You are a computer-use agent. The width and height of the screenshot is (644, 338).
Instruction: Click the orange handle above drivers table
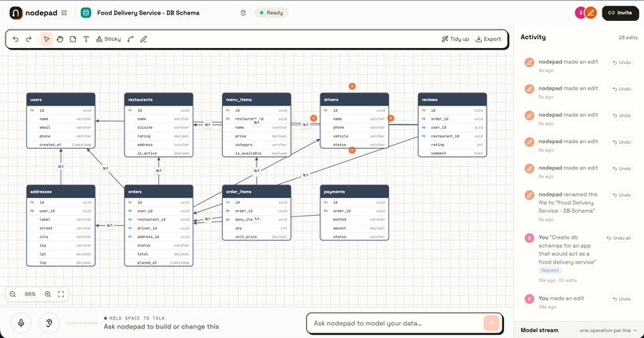(x=352, y=86)
